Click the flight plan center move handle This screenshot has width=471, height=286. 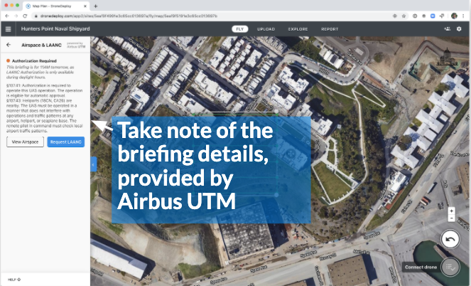tap(290, 154)
